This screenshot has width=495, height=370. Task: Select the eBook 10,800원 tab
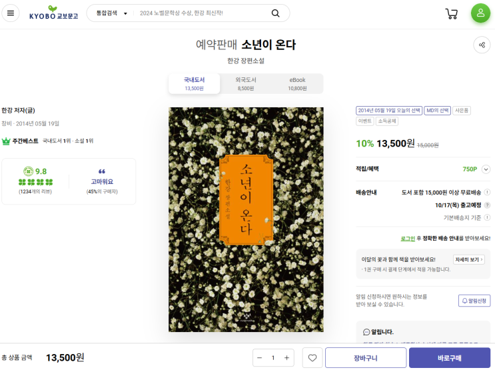[x=297, y=84]
